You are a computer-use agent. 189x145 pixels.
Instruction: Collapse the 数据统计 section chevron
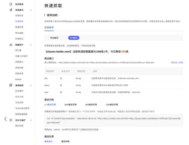pyautogui.click(x=31, y=45)
